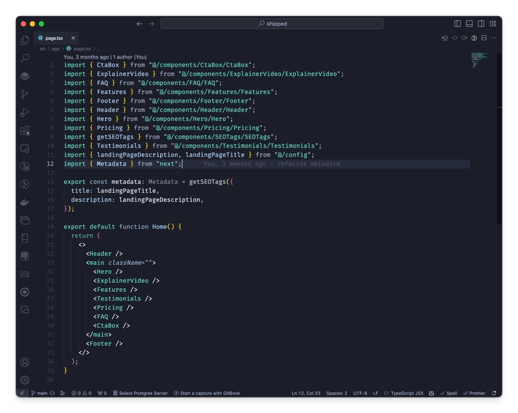Click the branch graph icon beside sync in status bar
Screen dimensions: 518x413
tap(62, 393)
